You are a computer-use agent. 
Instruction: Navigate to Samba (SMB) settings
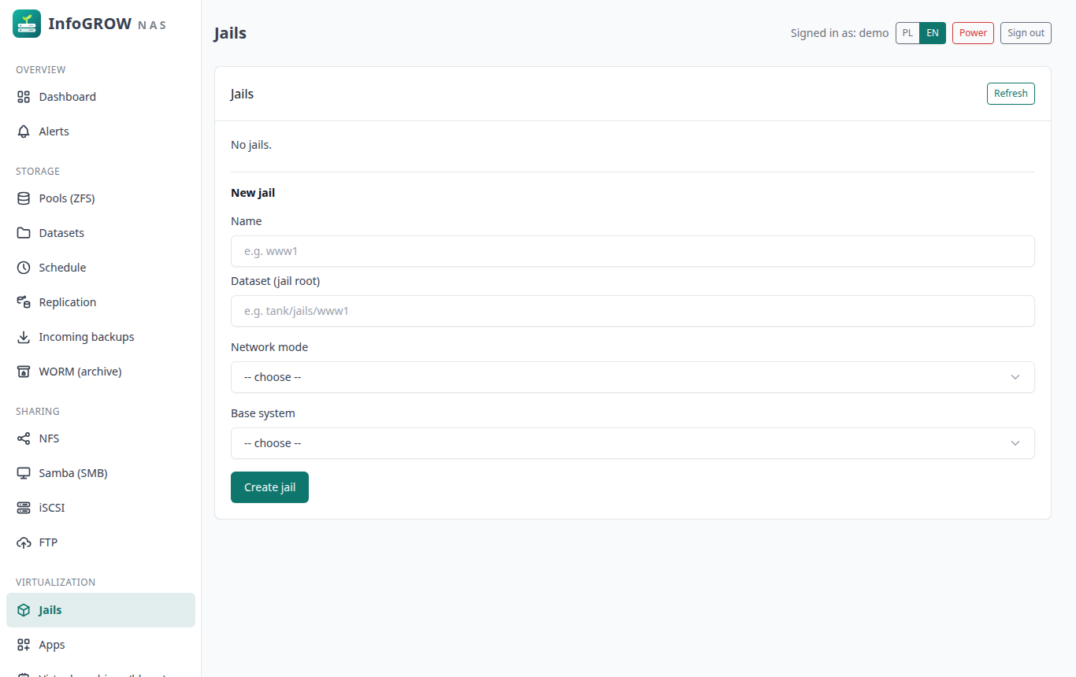click(101, 473)
